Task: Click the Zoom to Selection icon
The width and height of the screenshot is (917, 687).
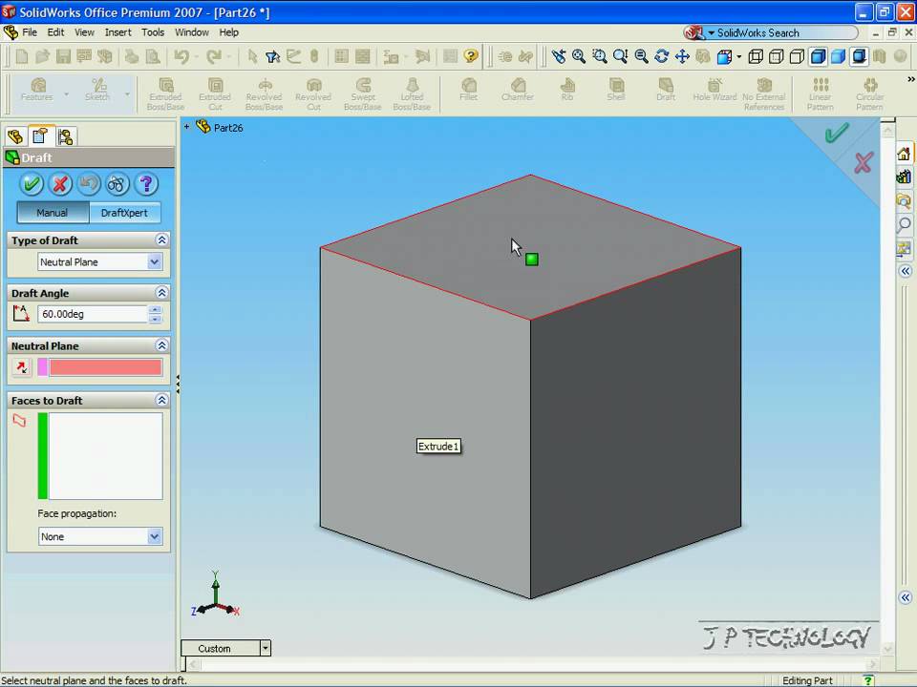Action: coord(641,56)
